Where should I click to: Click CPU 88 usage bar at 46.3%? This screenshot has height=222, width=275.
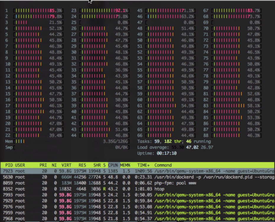pos(237,135)
